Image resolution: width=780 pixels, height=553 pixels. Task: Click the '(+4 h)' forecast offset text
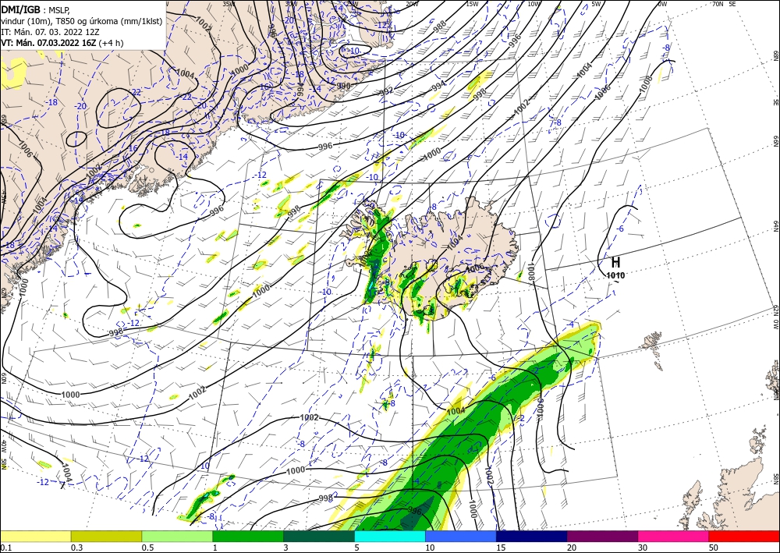pyautogui.click(x=111, y=43)
